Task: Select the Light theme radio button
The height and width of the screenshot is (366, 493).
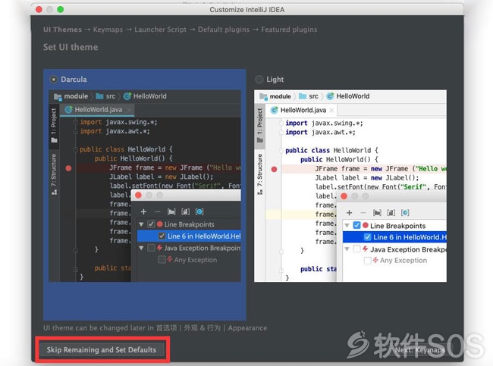Action: 259,80
